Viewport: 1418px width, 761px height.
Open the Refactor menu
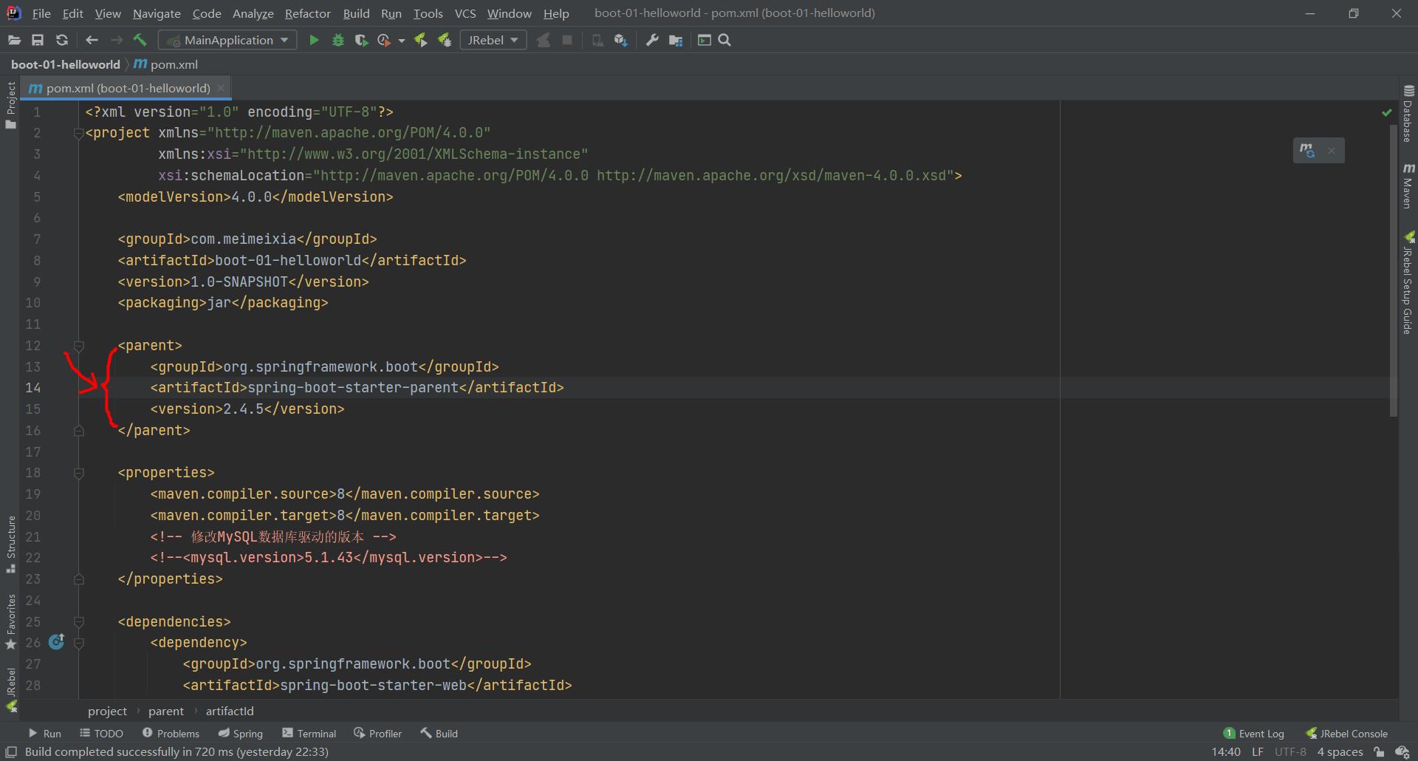[x=307, y=13]
